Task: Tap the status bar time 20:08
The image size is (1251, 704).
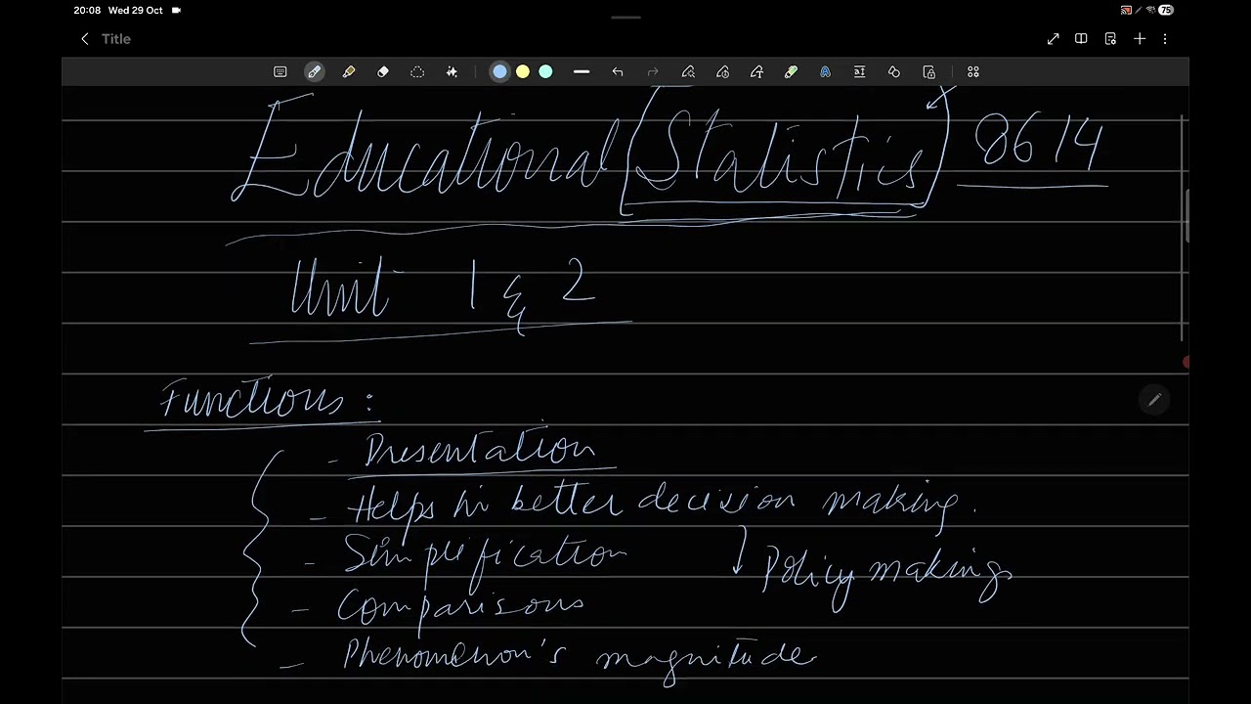Action: (87, 10)
